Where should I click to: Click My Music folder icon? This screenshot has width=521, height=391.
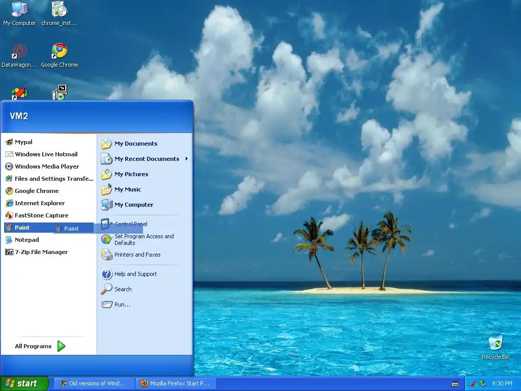tap(107, 189)
